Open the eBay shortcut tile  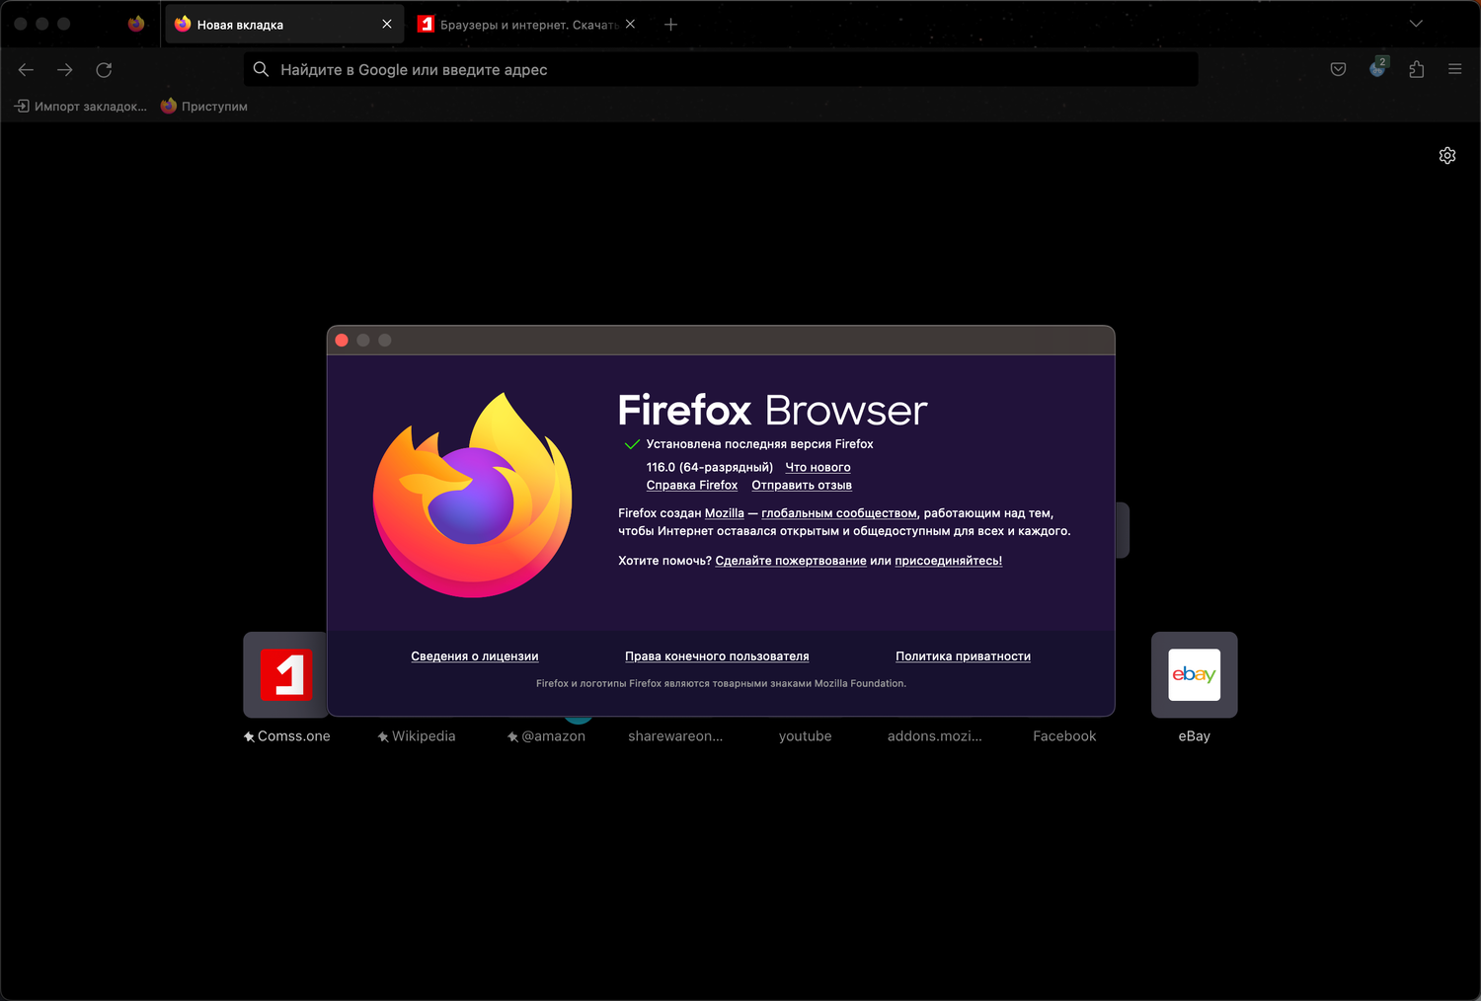[1195, 675]
